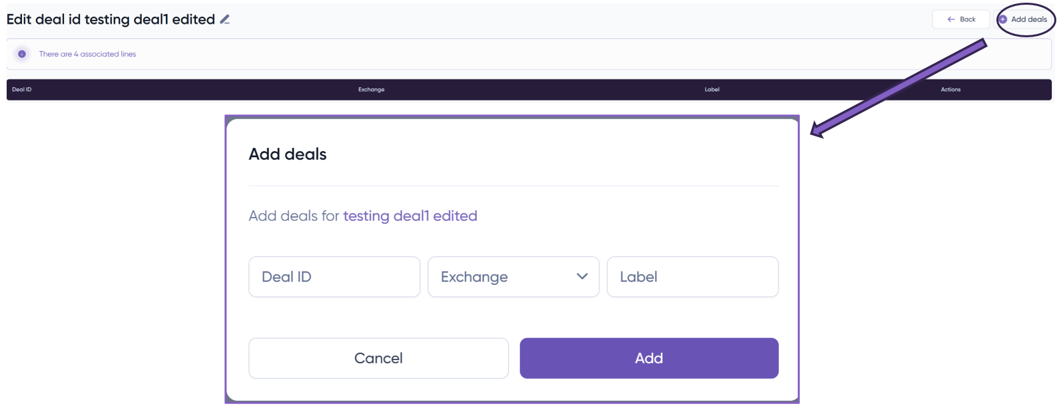Screen dimensions: 1059x408
Task: Select the Actions column header
Action: 950,89
